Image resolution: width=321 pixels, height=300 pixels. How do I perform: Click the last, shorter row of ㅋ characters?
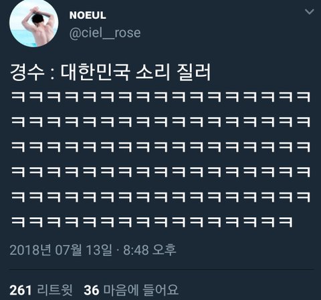tap(152, 222)
